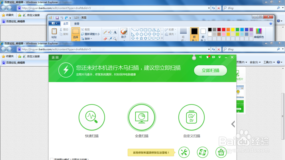Expand Paint quick access toolbar dropdown

coord(70,18)
